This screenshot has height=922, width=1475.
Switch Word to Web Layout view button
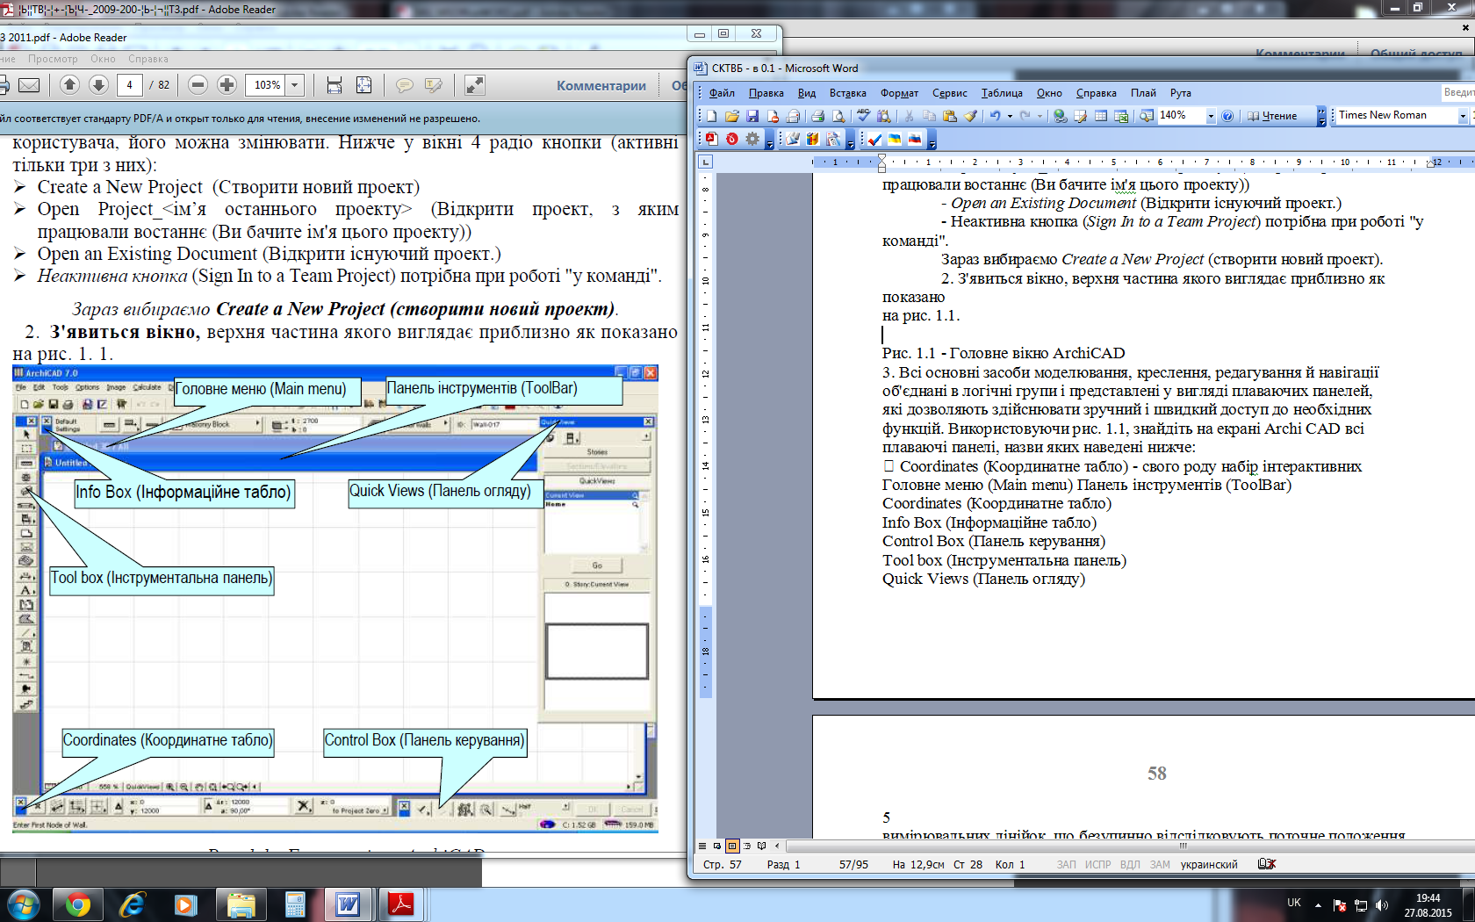point(717,846)
